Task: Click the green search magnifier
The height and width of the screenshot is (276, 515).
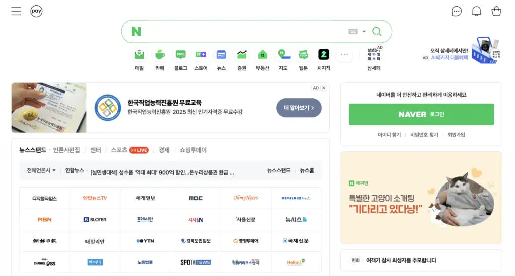Action: click(x=377, y=32)
